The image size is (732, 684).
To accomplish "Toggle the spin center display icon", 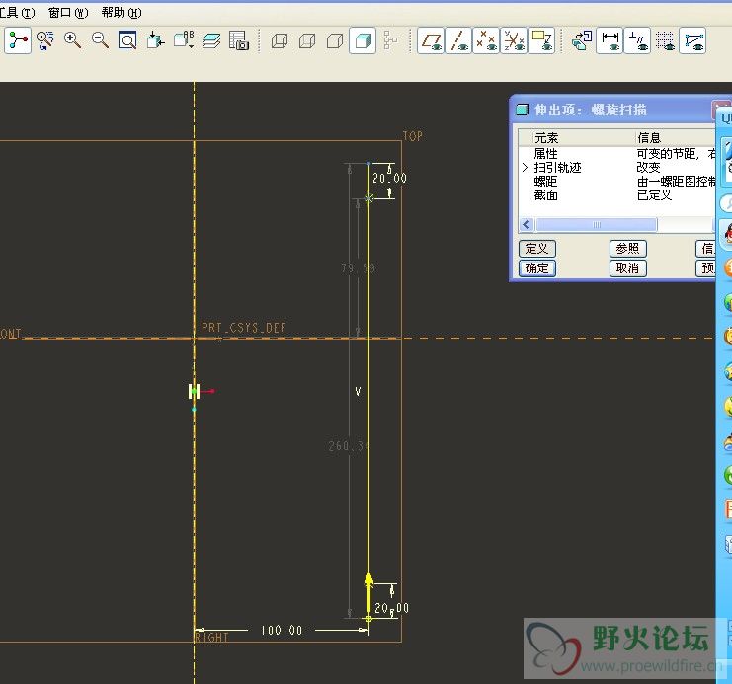I will (x=18, y=40).
